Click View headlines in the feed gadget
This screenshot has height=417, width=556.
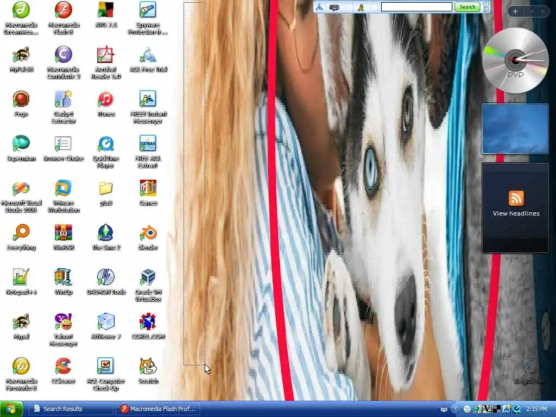click(x=516, y=213)
